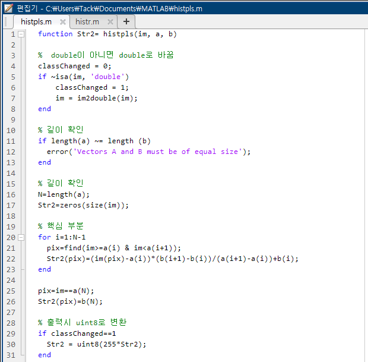Click 'for' keyword on line 20
The image size is (368, 362).
tap(45, 237)
